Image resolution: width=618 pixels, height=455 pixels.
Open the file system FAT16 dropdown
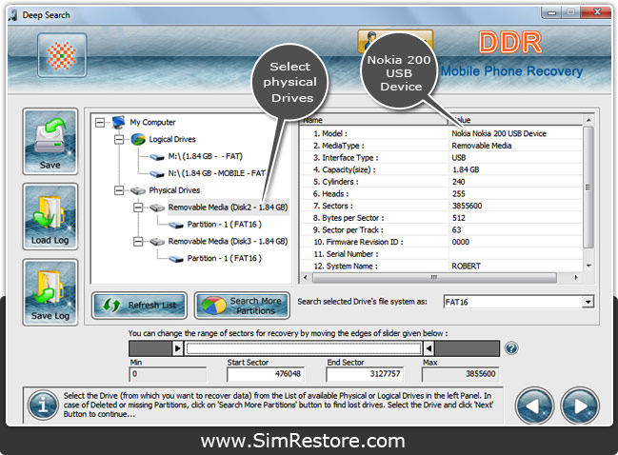(x=588, y=302)
